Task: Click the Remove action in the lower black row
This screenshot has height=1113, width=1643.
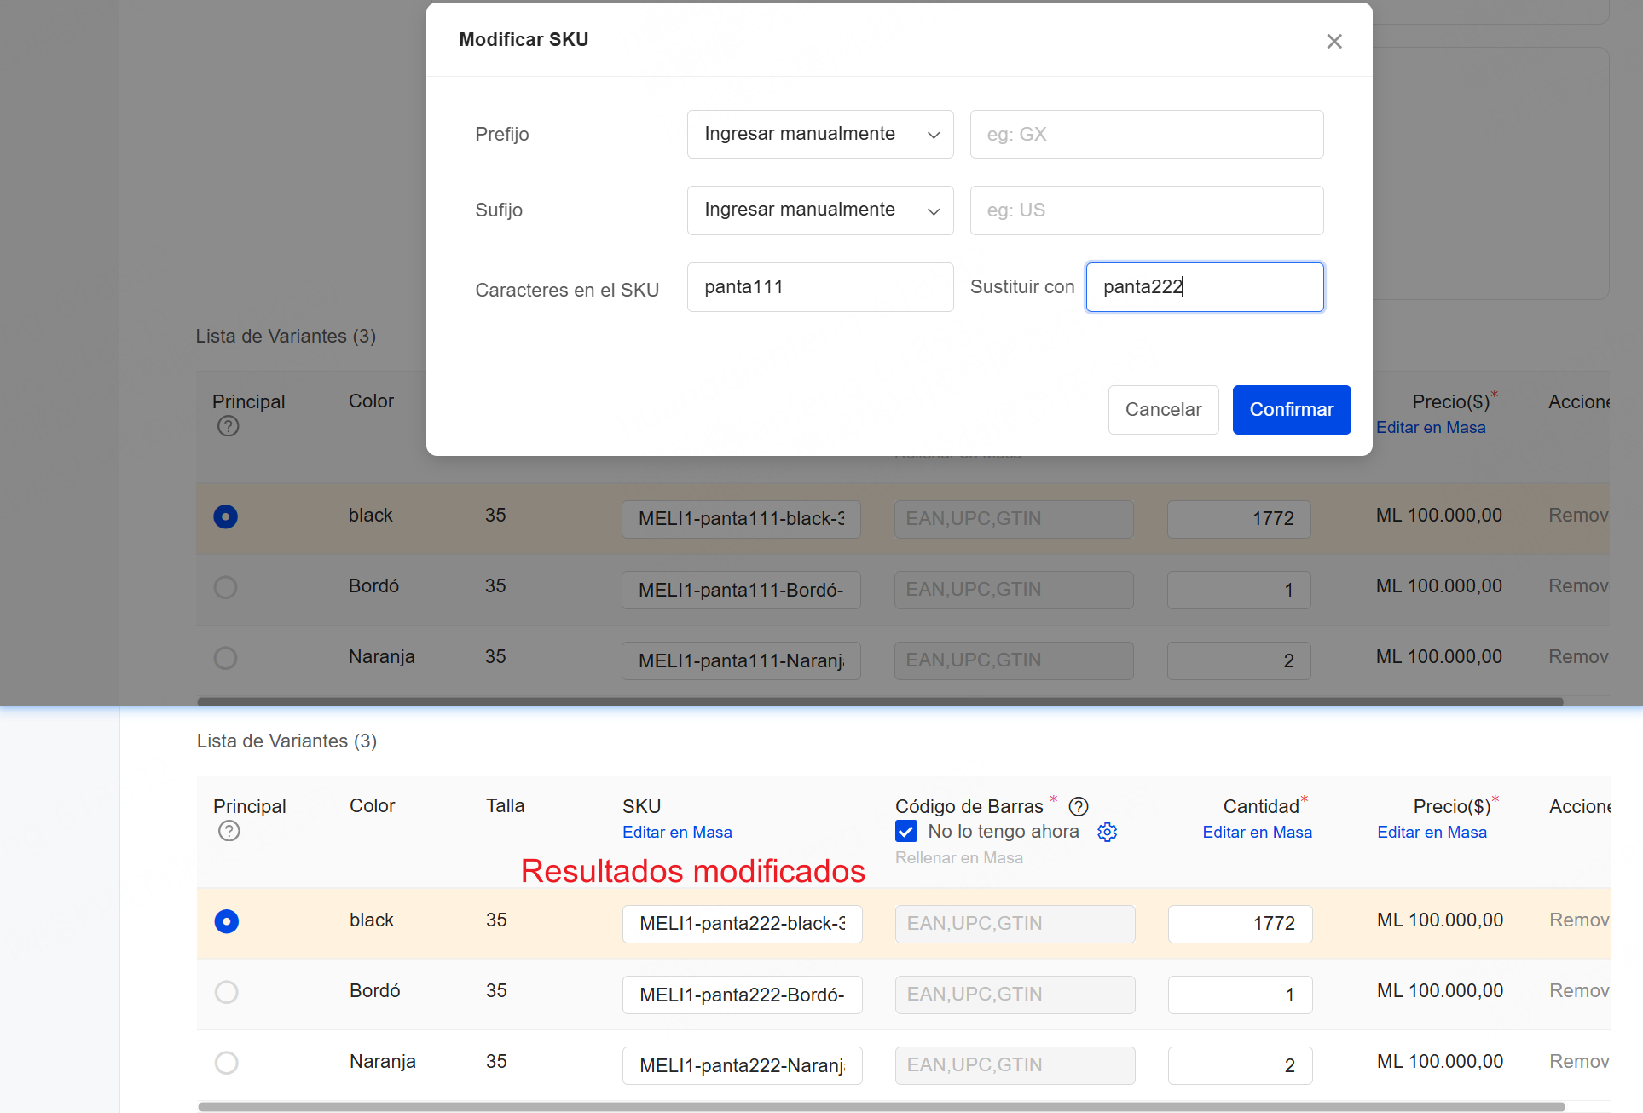Action: point(1580,920)
